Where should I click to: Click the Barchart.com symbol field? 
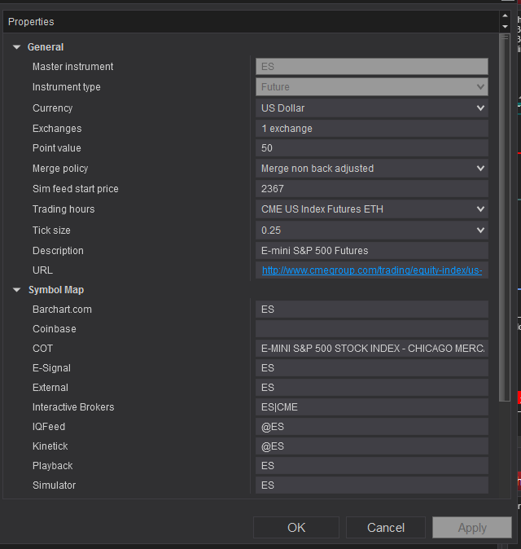coord(371,310)
